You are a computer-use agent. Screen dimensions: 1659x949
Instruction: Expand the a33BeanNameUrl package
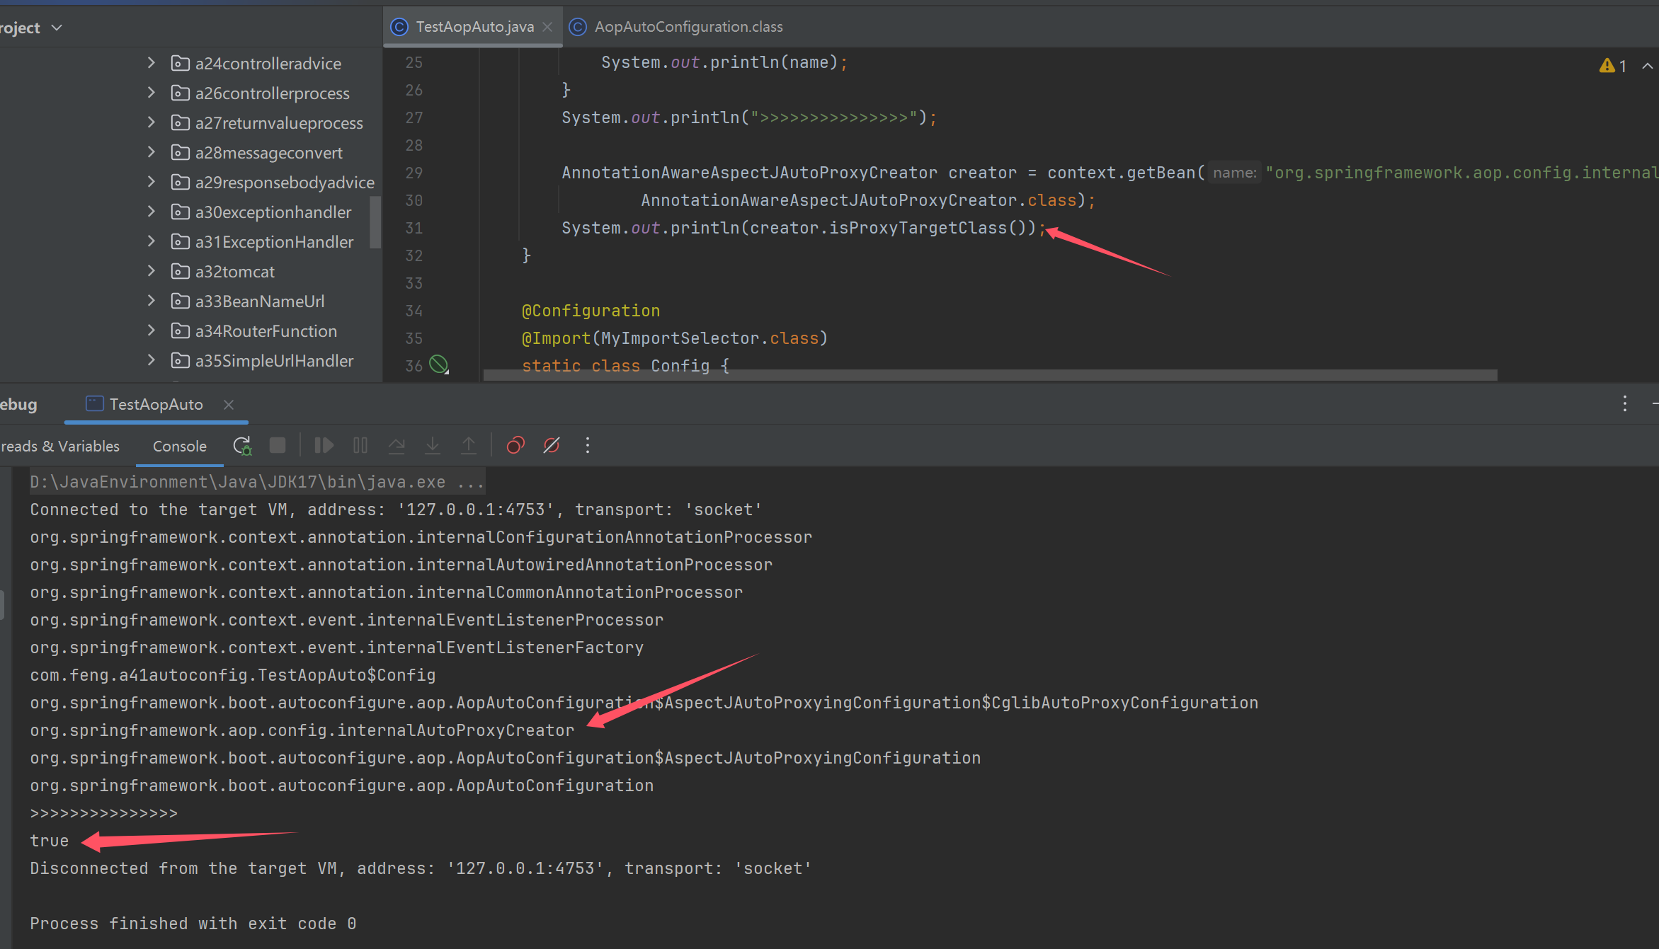[151, 301]
